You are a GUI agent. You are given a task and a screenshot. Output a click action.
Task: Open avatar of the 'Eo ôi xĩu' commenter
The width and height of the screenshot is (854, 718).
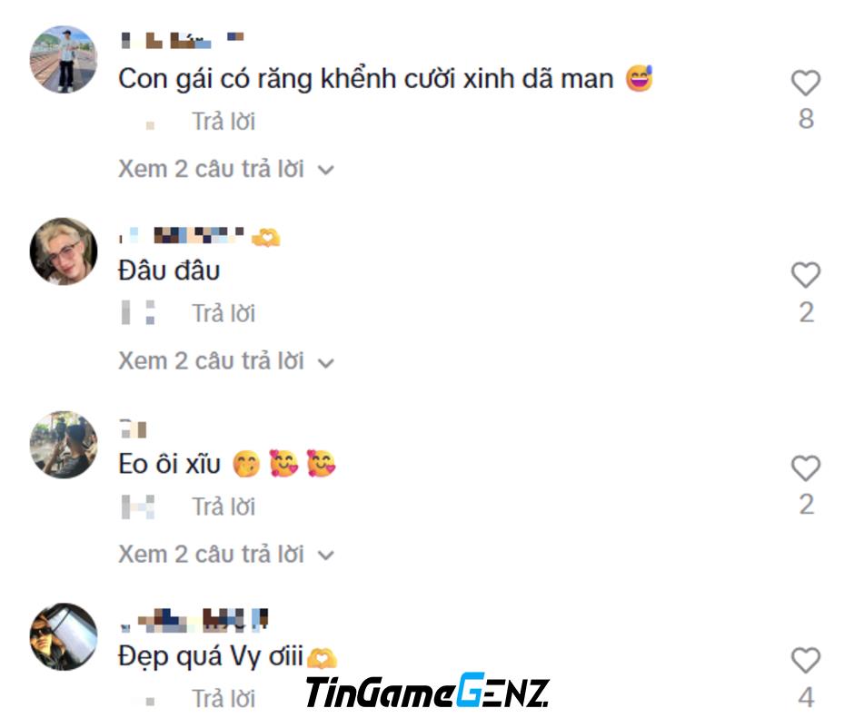tap(64, 445)
